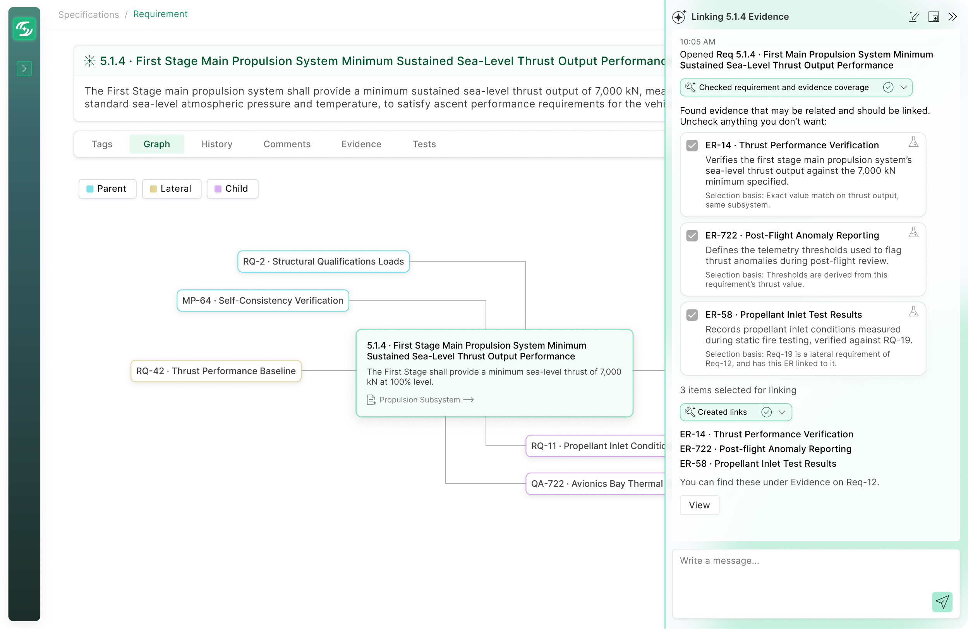The image size is (968, 629).
Task: Expand Checked requirement and evidence coverage step
Action: pos(904,88)
